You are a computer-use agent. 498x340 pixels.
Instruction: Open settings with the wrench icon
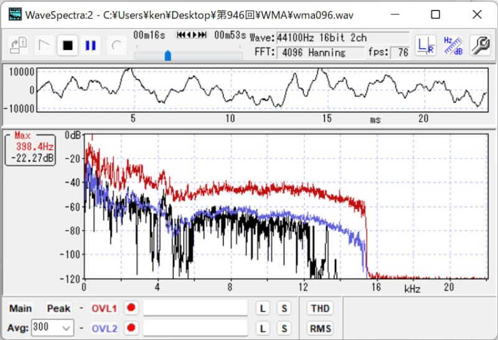(x=480, y=45)
